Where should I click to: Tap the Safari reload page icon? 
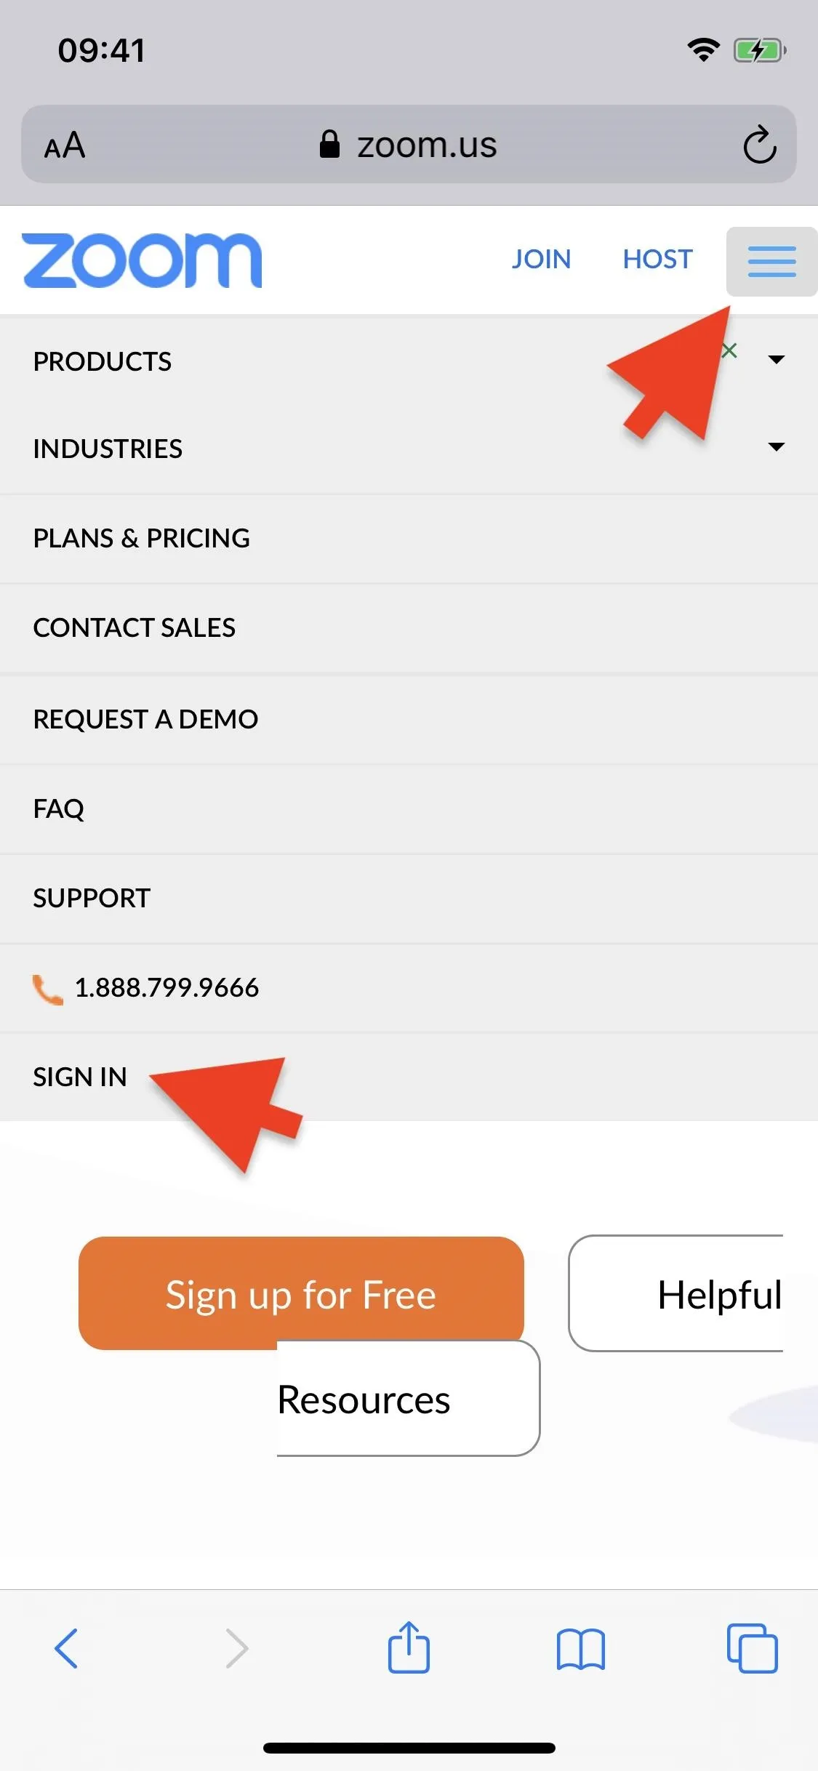(760, 145)
